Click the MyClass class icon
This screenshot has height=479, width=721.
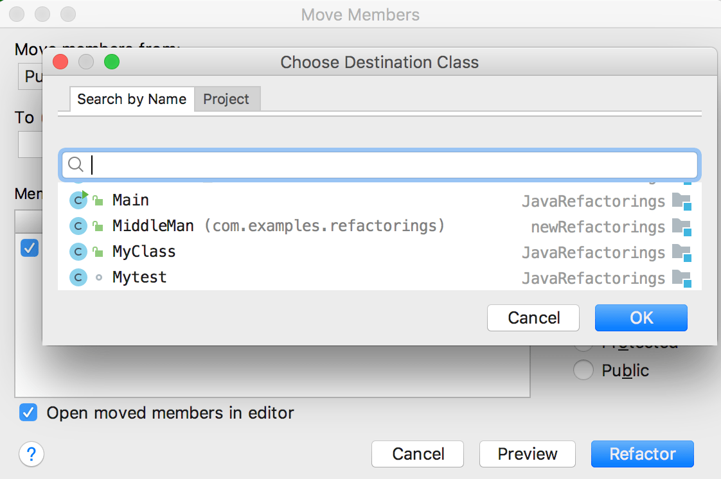[78, 252]
